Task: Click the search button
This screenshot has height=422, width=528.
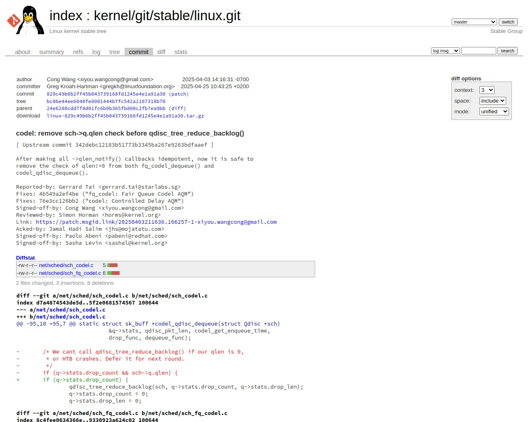Action: 507,51
